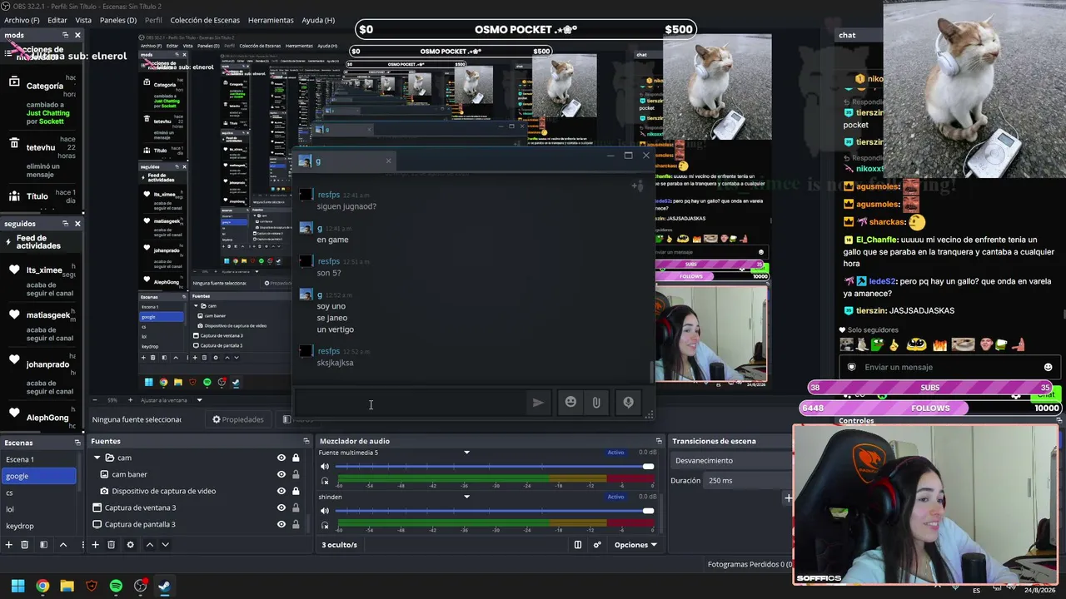Mute Fuente multimedia 5 speaker icon
1066x599 pixels.
[325, 467]
